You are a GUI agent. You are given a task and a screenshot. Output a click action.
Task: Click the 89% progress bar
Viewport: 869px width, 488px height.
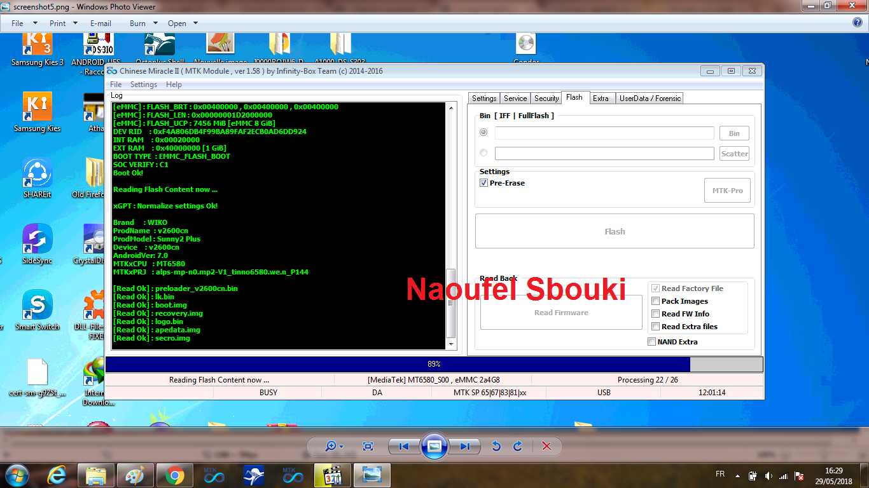(434, 364)
